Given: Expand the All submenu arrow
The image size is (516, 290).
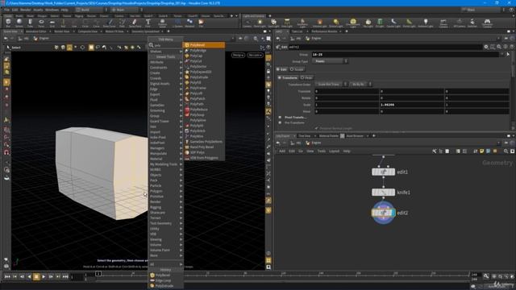Looking at the screenshot, I should pos(181,264).
